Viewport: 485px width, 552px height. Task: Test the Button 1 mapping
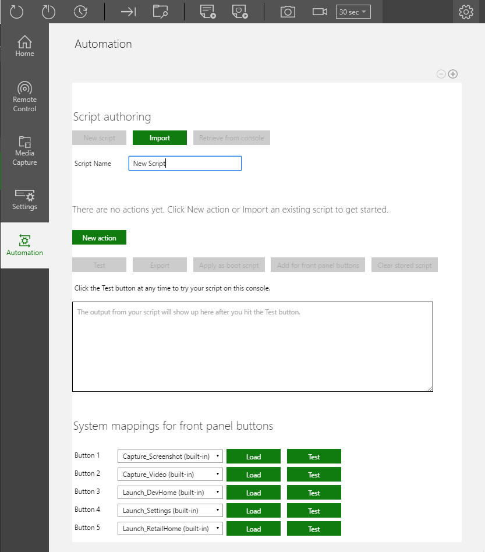pyautogui.click(x=314, y=457)
